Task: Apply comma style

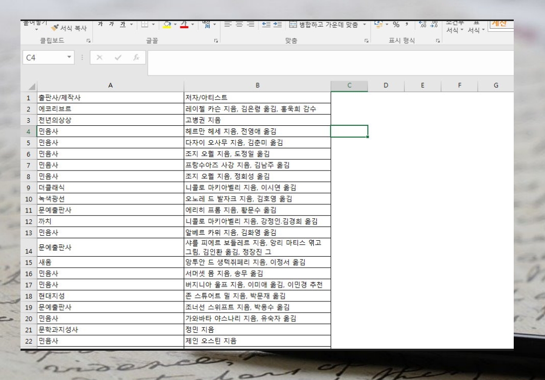Action: pos(407,24)
